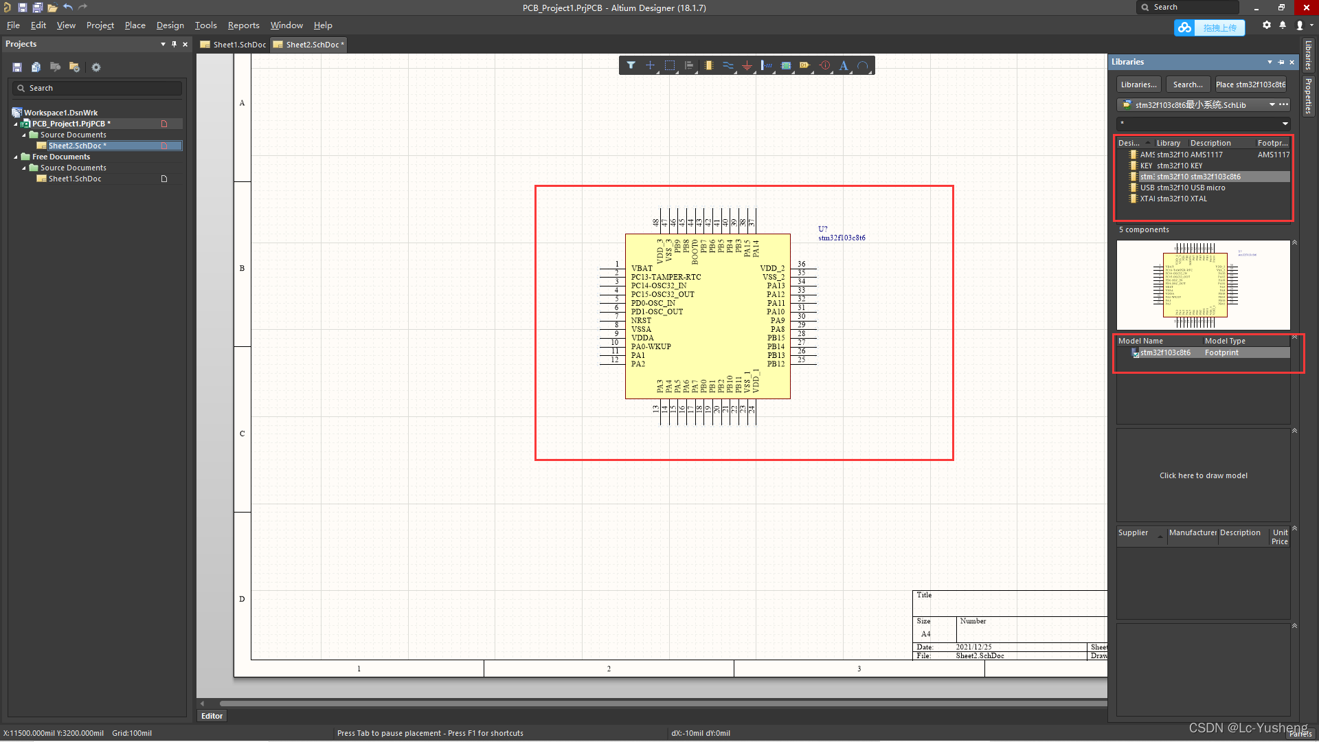Select the Place Text String tool

[x=844, y=66]
